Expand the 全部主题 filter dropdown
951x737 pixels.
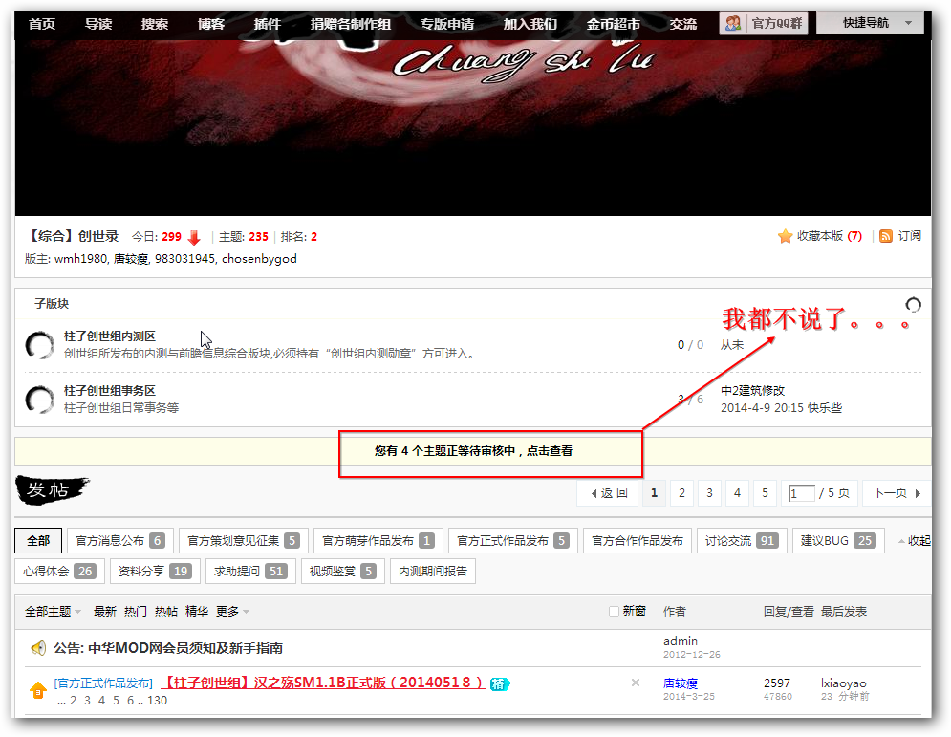point(53,611)
